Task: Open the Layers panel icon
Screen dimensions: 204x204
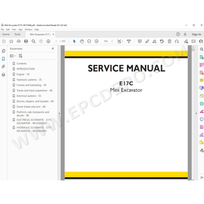Action: coord(3,75)
